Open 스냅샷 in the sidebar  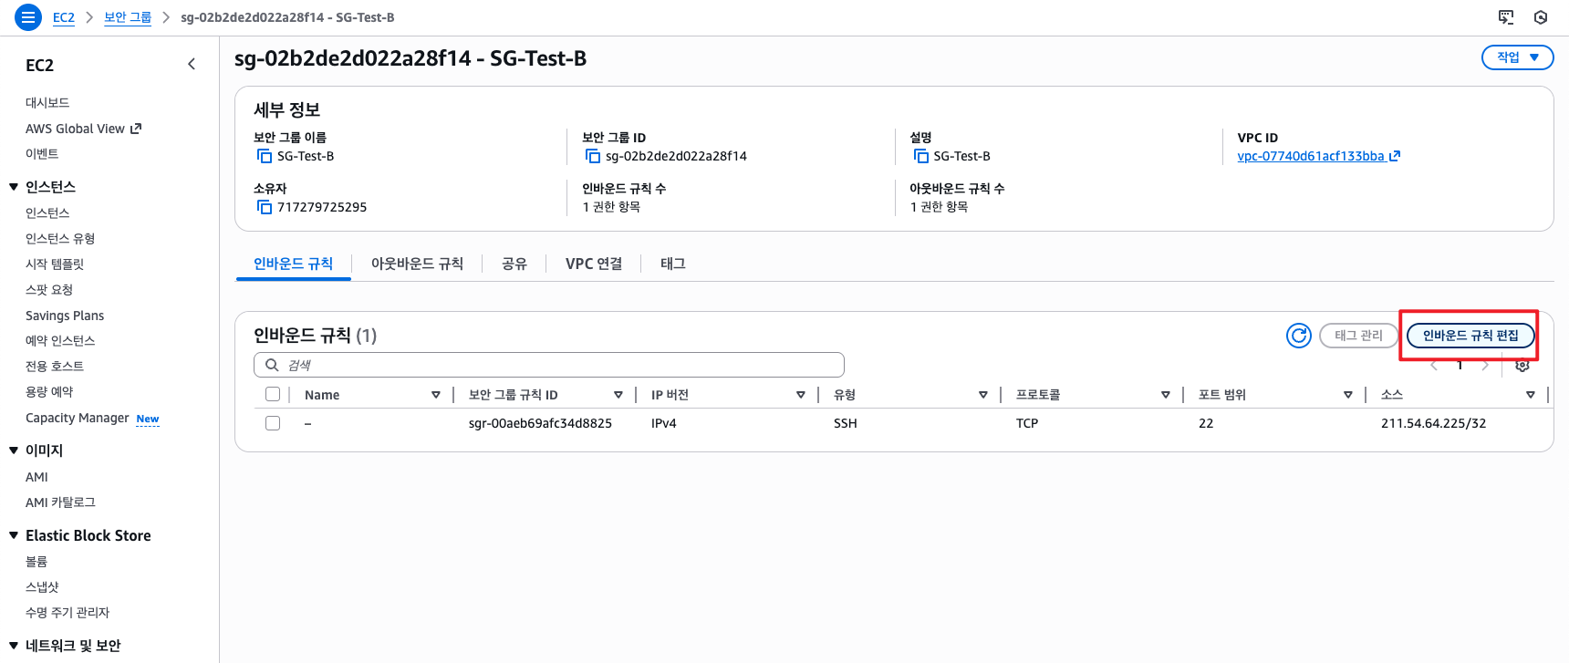point(42,587)
